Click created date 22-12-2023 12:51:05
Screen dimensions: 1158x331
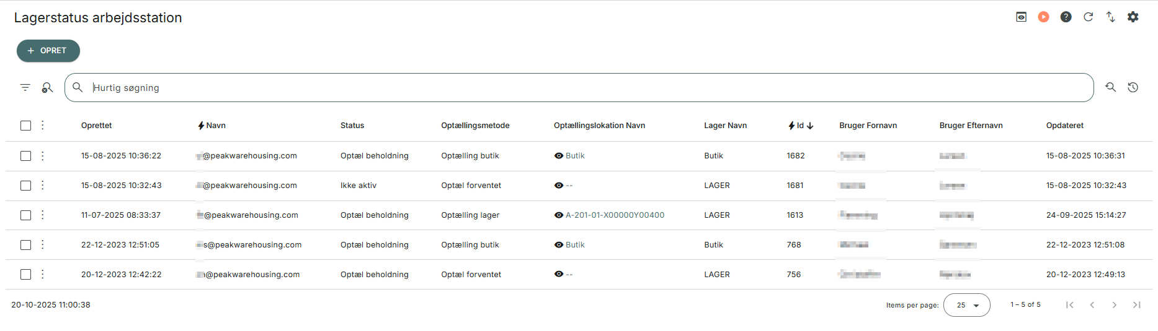click(x=120, y=245)
